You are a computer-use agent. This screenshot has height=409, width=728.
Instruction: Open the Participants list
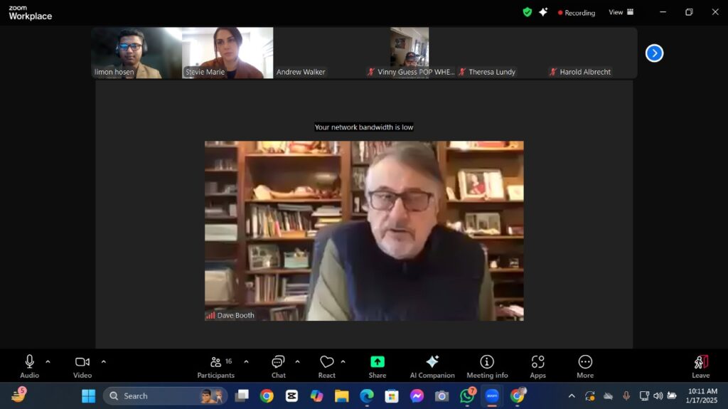tap(216, 366)
